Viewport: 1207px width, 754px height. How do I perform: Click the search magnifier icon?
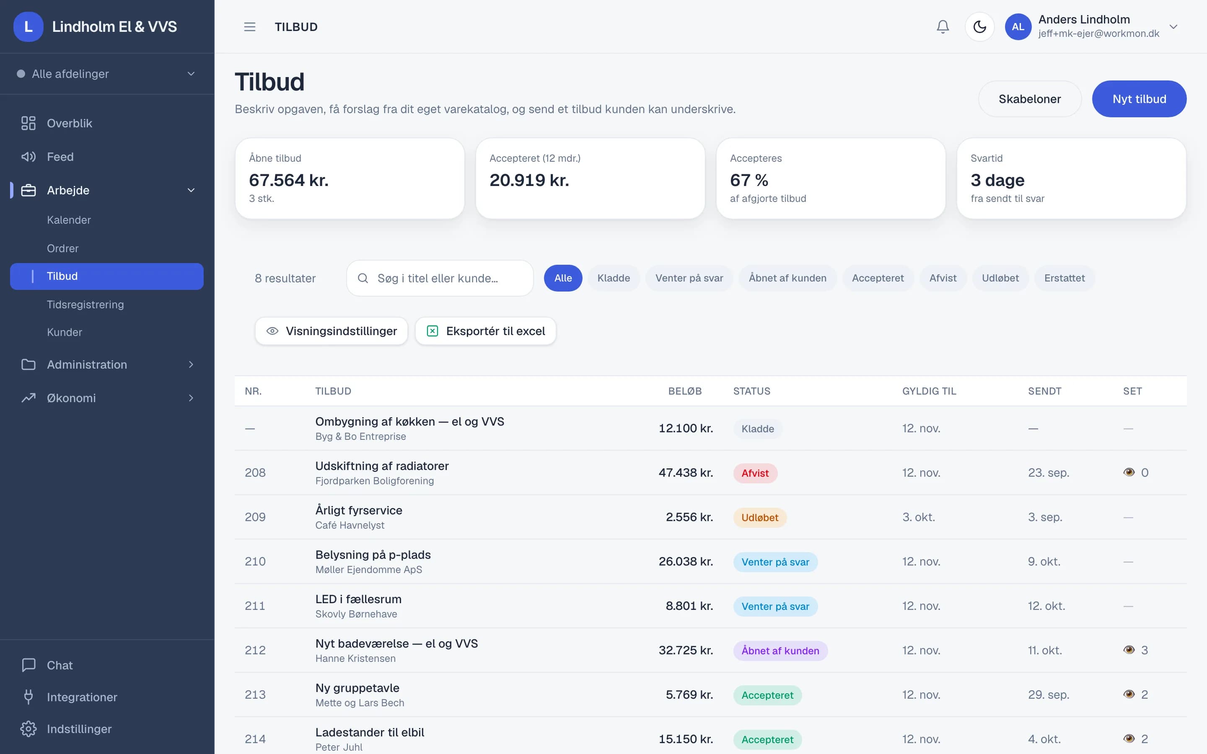(x=363, y=278)
